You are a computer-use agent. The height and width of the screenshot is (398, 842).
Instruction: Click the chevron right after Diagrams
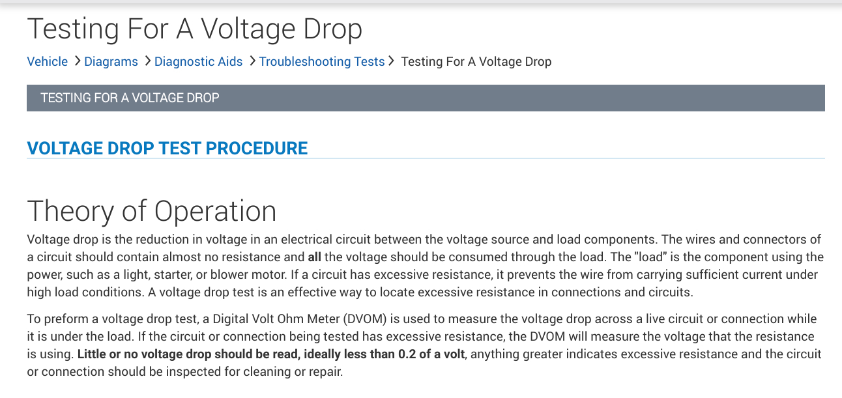(x=148, y=61)
